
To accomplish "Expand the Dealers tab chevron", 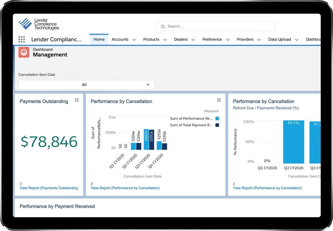I will pos(193,40).
